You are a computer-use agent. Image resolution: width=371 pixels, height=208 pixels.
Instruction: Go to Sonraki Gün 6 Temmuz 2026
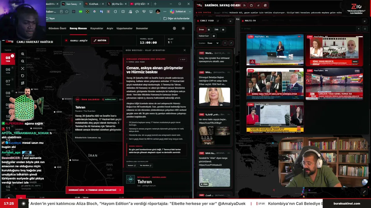pos(95,190)
